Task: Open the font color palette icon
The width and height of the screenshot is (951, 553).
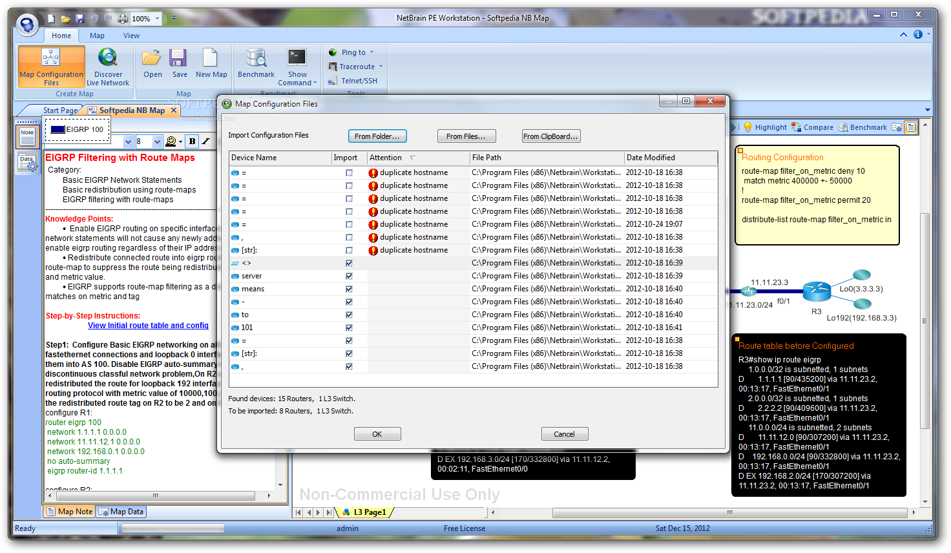Action: tap(171, 141)
